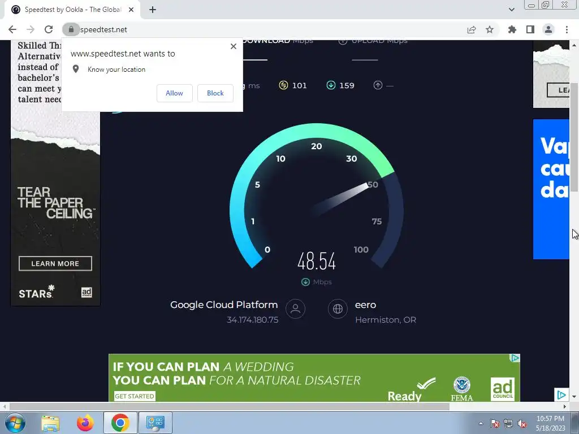Open the Chrome three-dot menu
This screenshot has width=579, height=434.
pyautogui.click(x=567, y=29)
